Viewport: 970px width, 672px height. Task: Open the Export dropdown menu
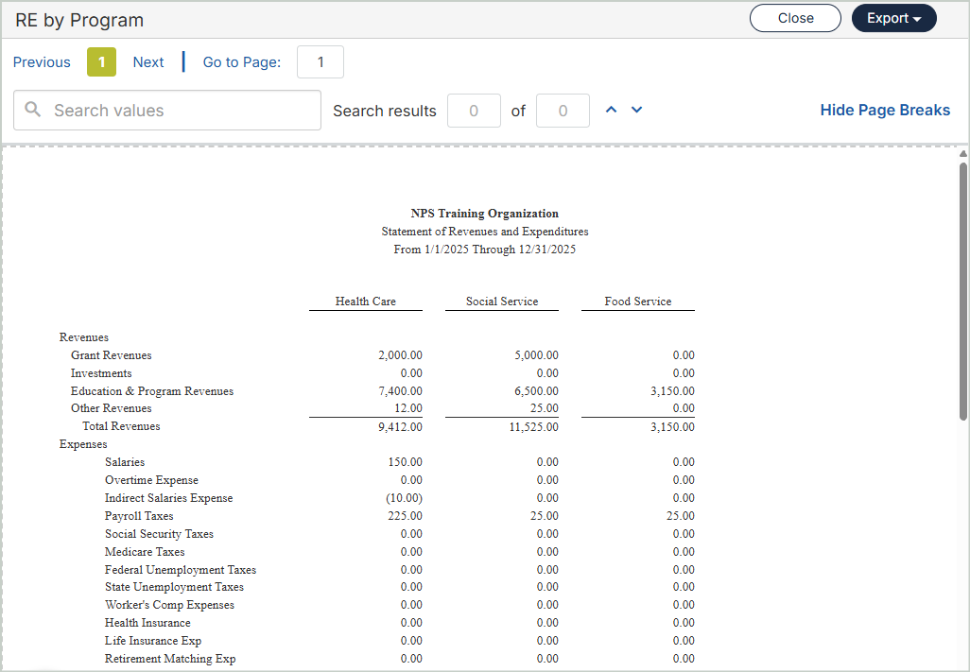(893, 19)
